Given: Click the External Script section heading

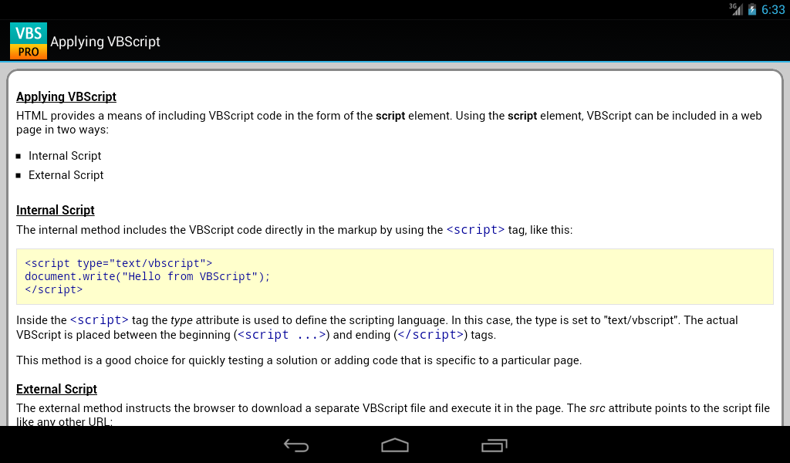Looking at the screenshot, I should tap(56, 389).
